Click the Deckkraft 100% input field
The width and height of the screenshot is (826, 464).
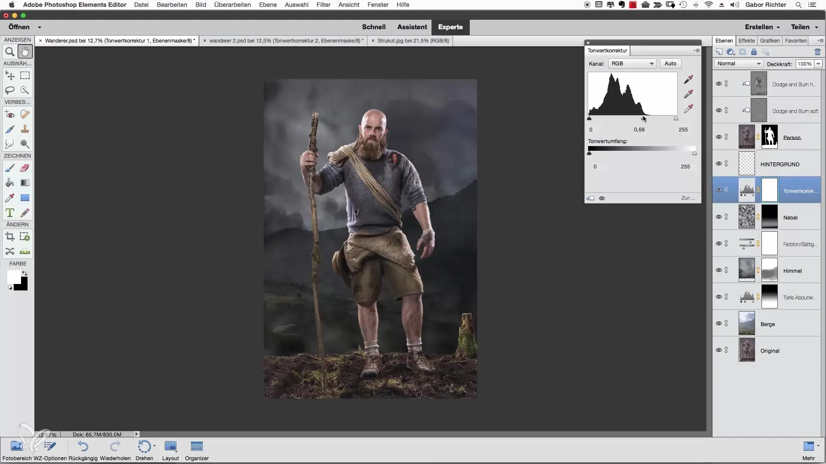point(804,64)
